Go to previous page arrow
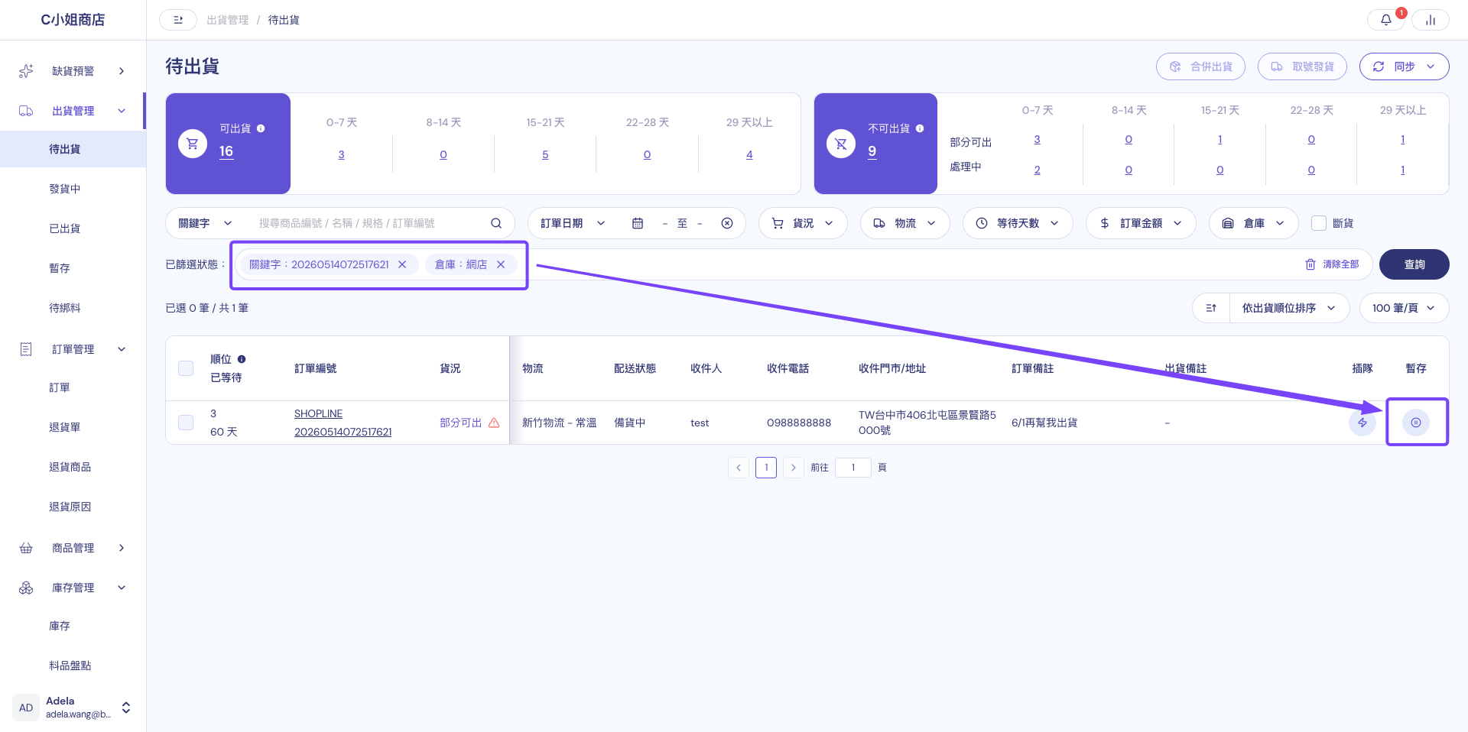 click(739, 468)
